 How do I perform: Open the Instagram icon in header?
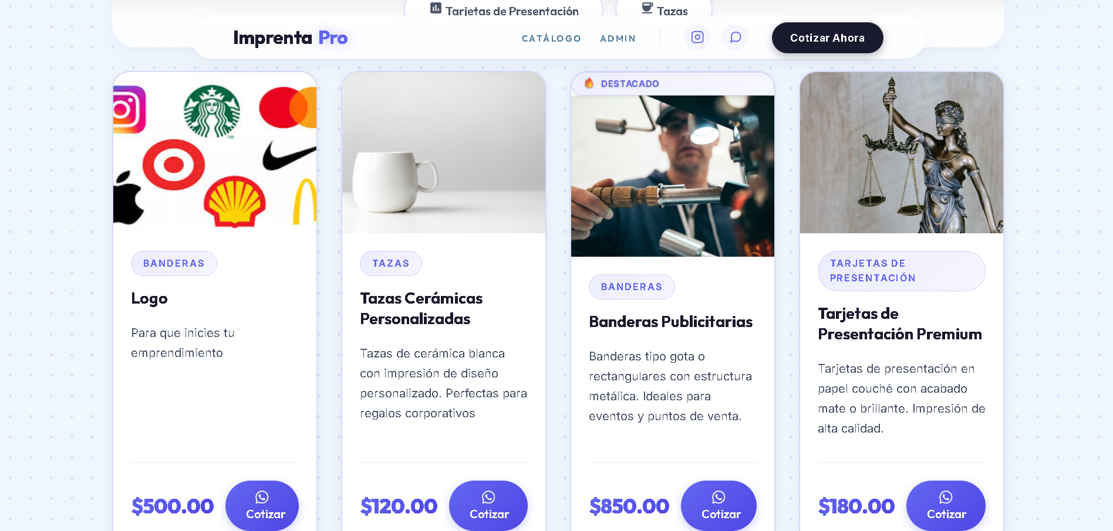[697, 38]
